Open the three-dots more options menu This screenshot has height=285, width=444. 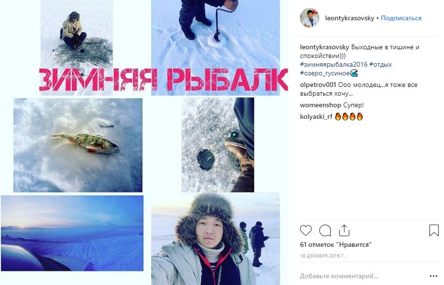click(x=433, y=276)
